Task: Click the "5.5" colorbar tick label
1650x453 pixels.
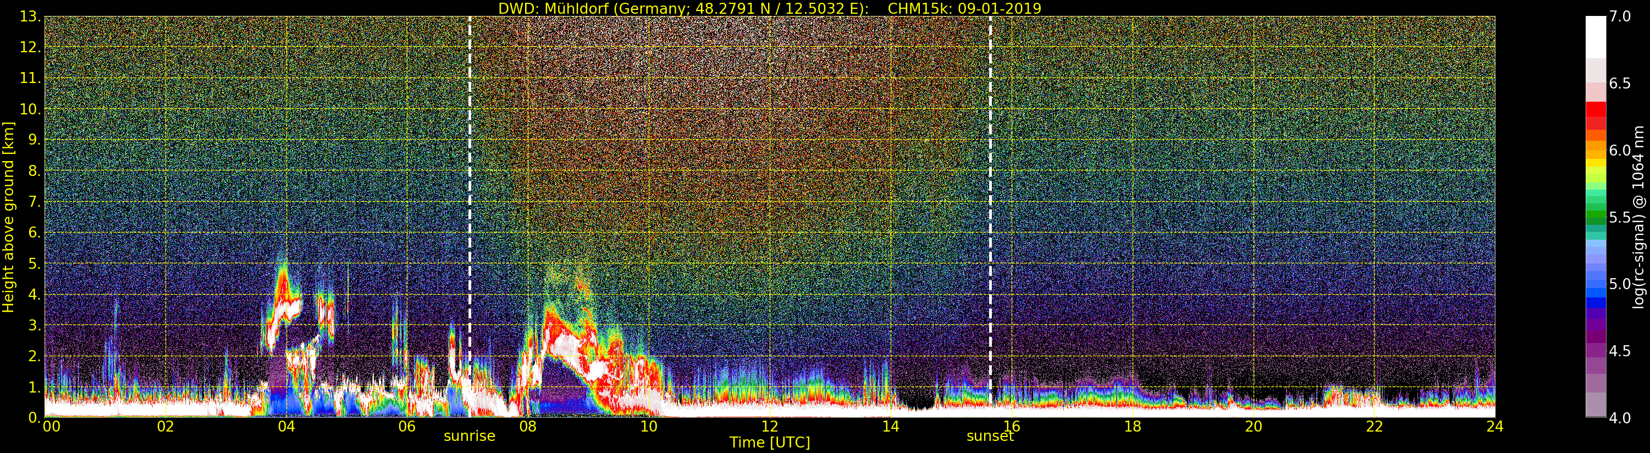Action: point(1620,217)
